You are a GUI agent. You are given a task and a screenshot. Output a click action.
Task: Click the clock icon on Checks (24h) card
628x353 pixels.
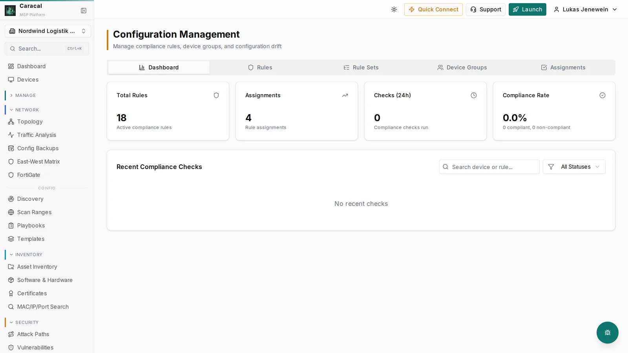pyautogui.click(x=474, y=95)
